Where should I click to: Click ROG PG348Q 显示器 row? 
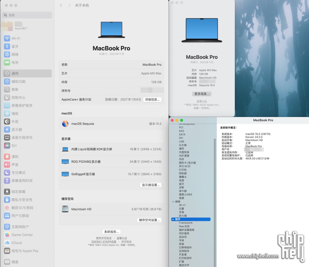[112, 162]
